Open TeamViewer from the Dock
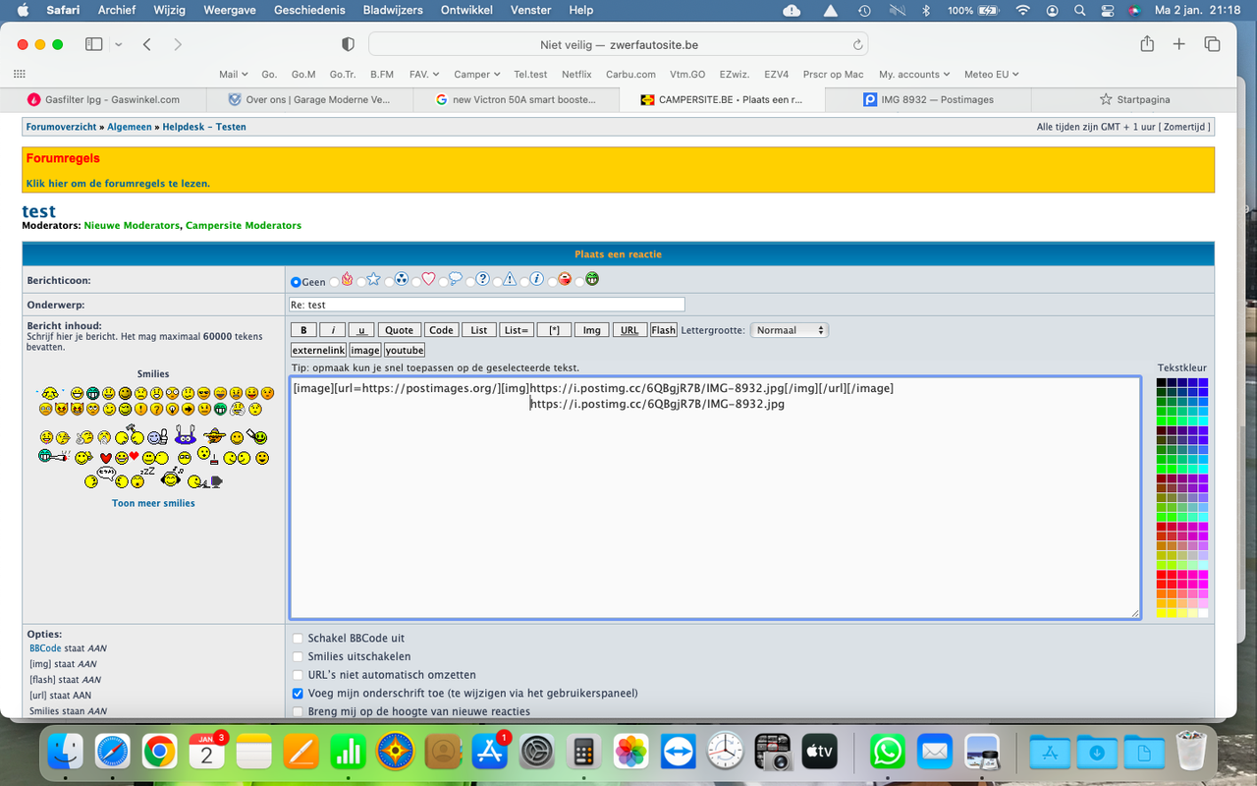Image resolution: width=1257 pixels, height=786 pixels. pos(679,753)
